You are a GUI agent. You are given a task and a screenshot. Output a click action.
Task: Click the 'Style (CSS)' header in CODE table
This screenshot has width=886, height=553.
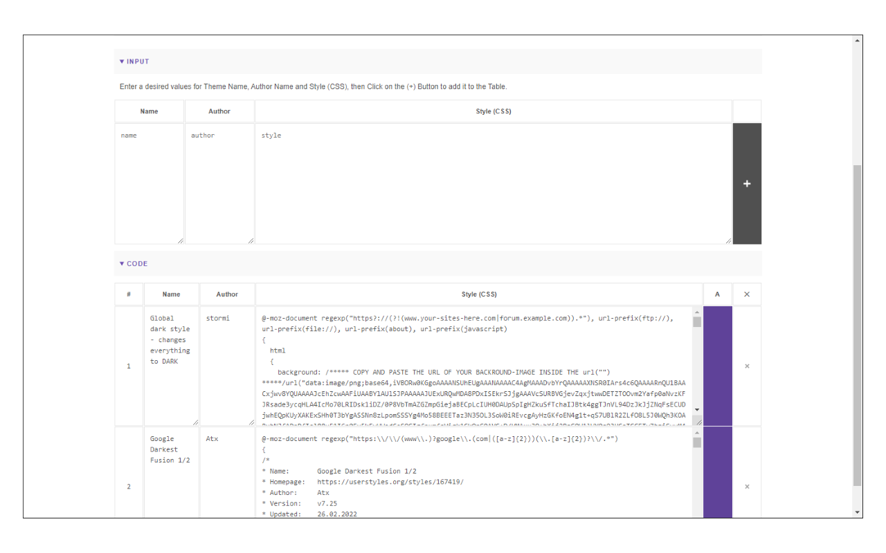click(x=479, y=294)
